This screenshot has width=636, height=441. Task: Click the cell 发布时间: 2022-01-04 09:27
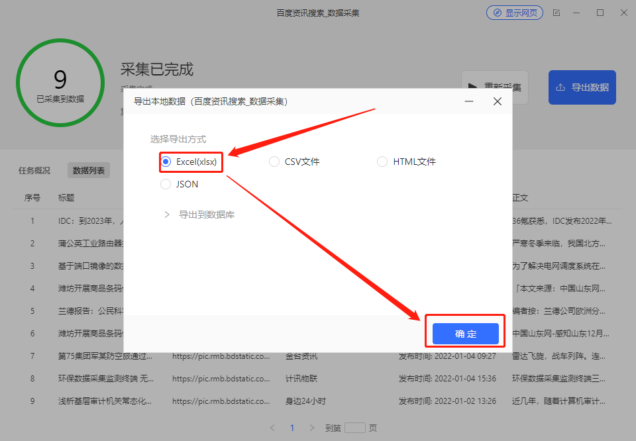click(x=447, y=356)
